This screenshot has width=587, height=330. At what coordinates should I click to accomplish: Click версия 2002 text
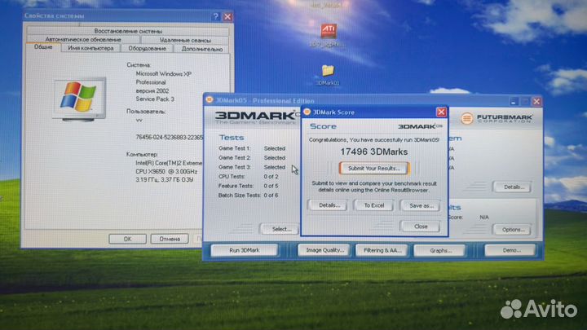(152, 91)
